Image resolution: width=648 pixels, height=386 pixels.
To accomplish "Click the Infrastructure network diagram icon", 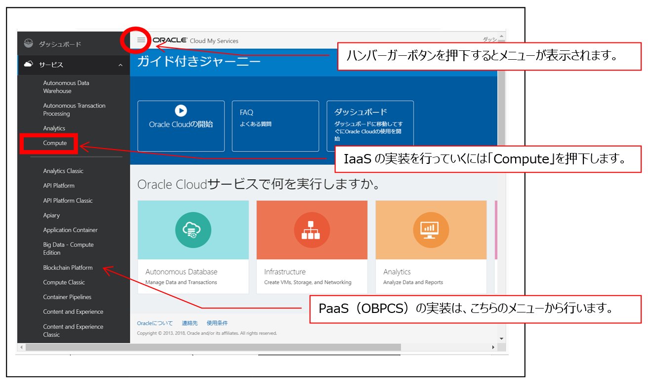I will [312, 230].
